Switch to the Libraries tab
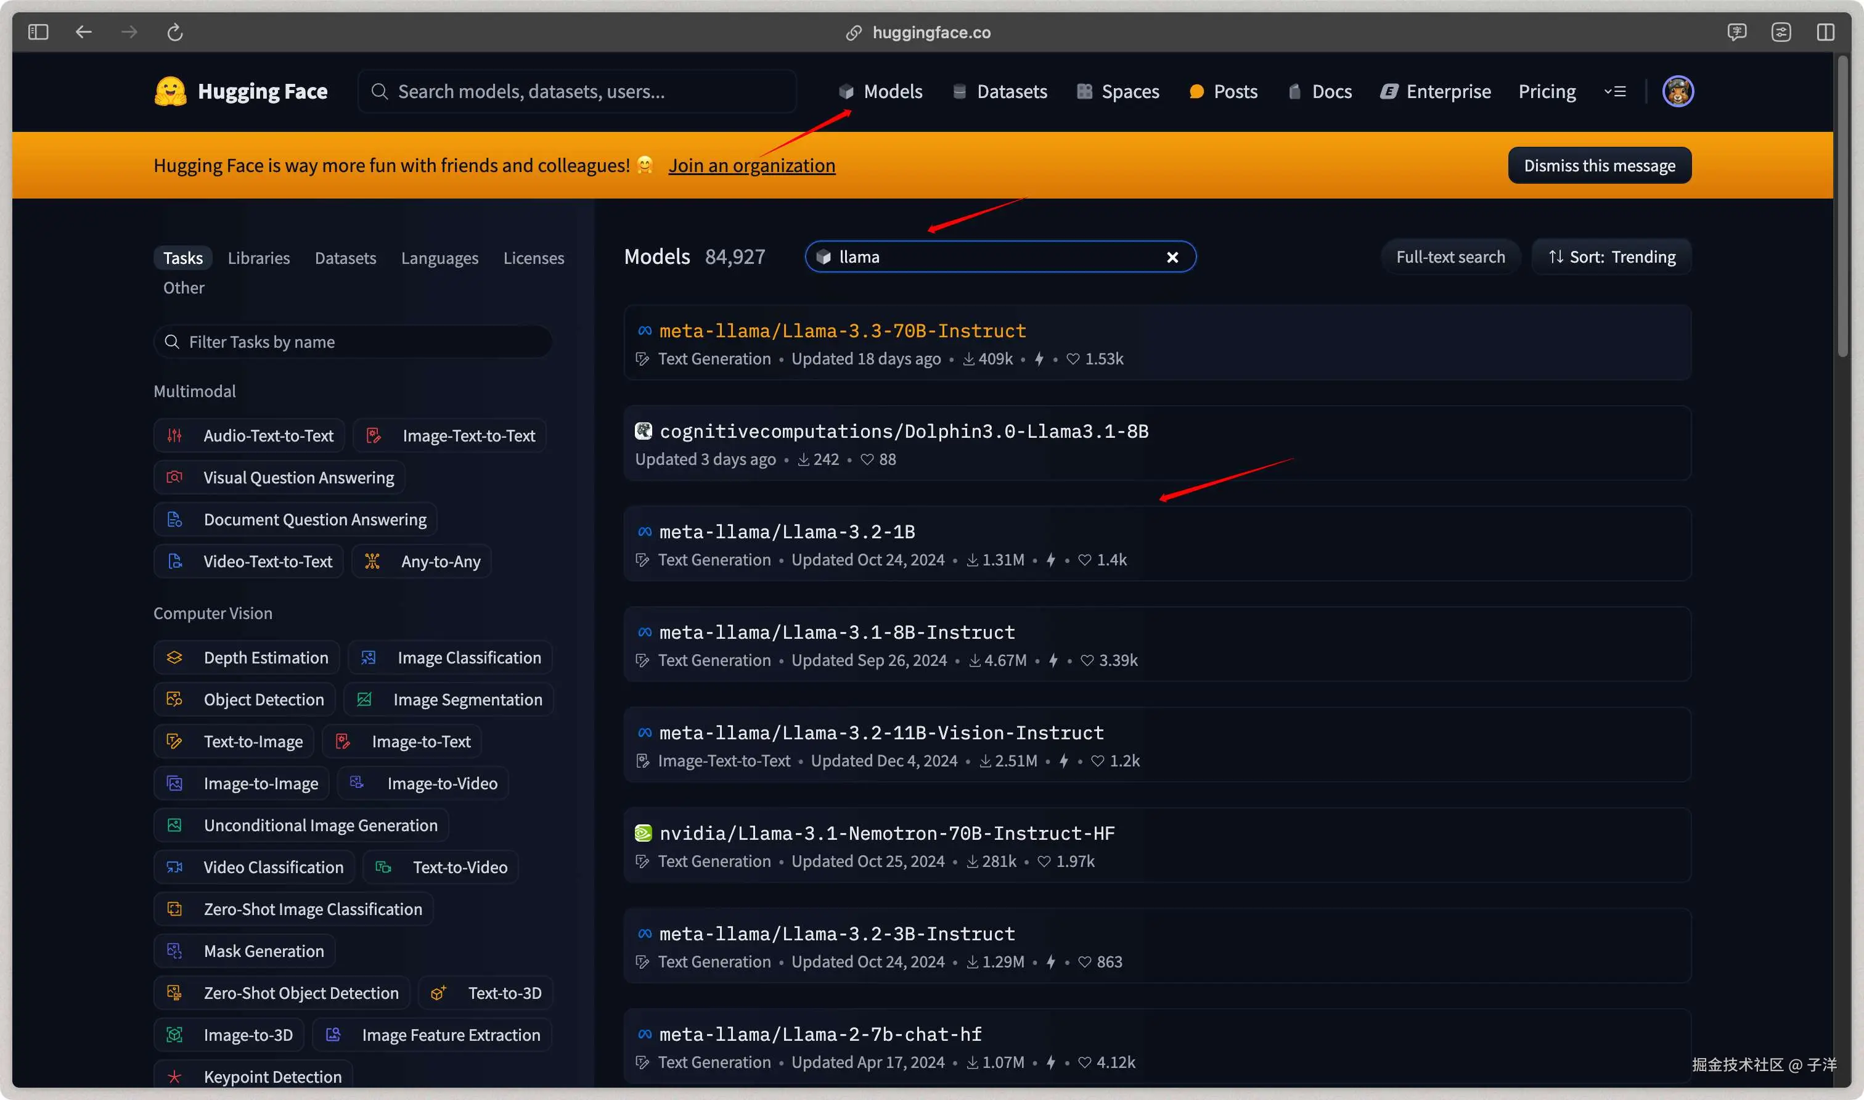This screenshot has height=1100, width=1864. pos(258,258)
